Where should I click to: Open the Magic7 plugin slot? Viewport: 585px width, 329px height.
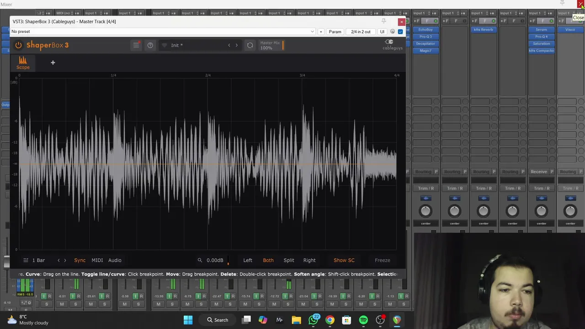coord(425,51)
